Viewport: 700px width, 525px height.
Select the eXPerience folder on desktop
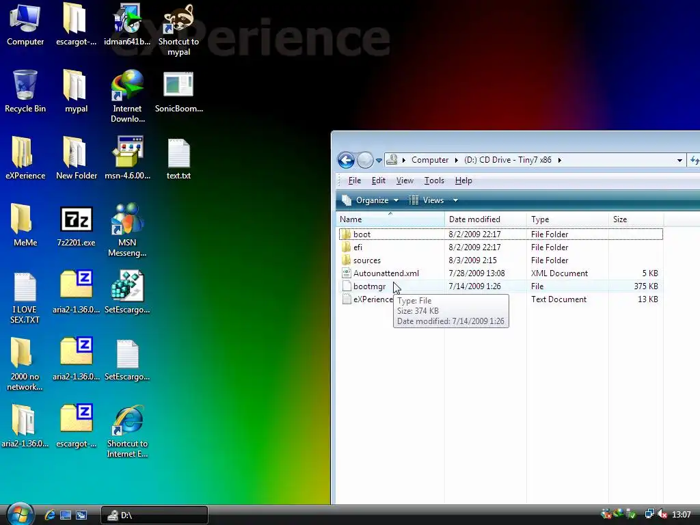pyautogui.click(x=25, y=159)
